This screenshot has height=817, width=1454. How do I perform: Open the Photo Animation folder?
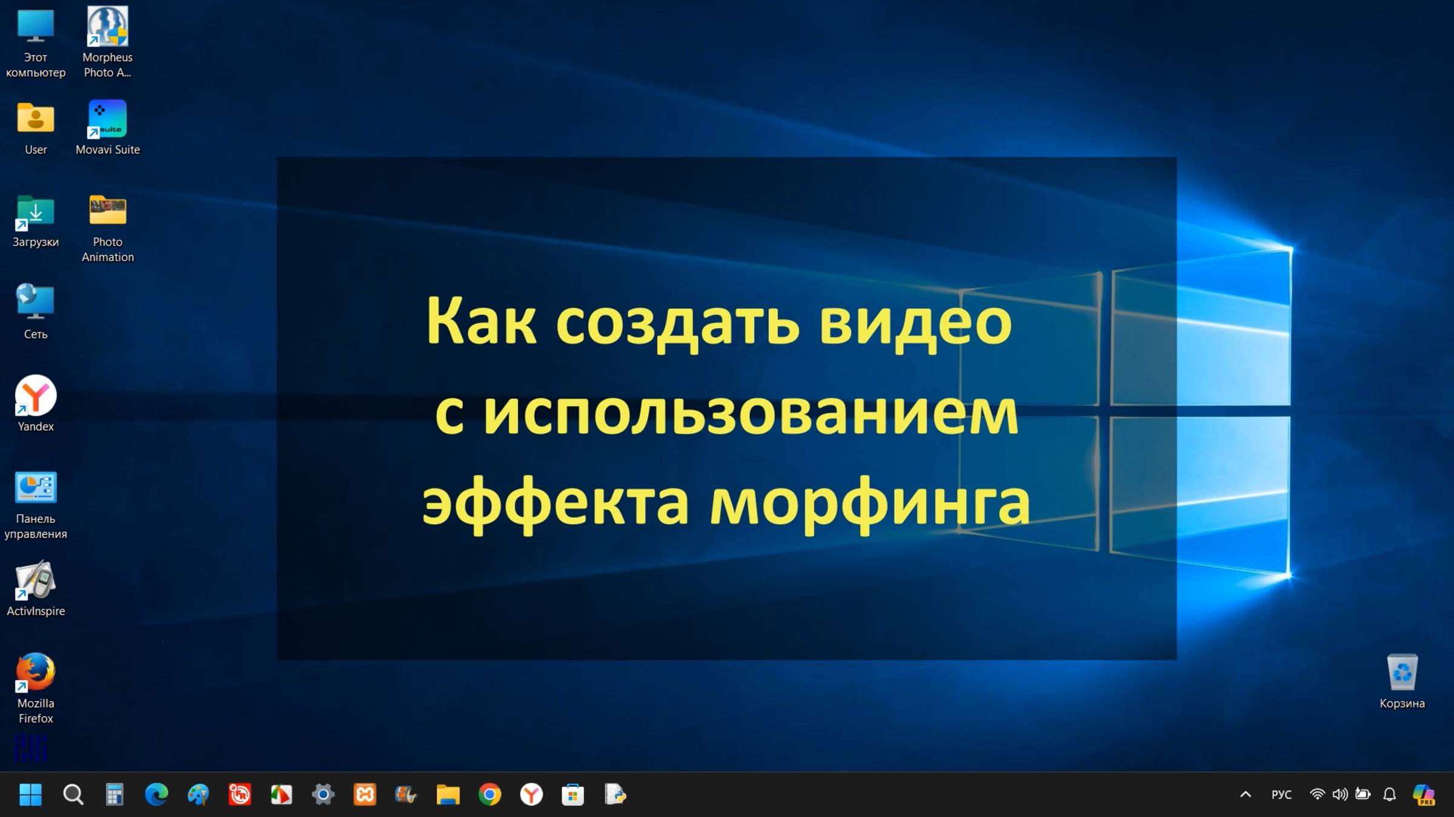point(107,211)
